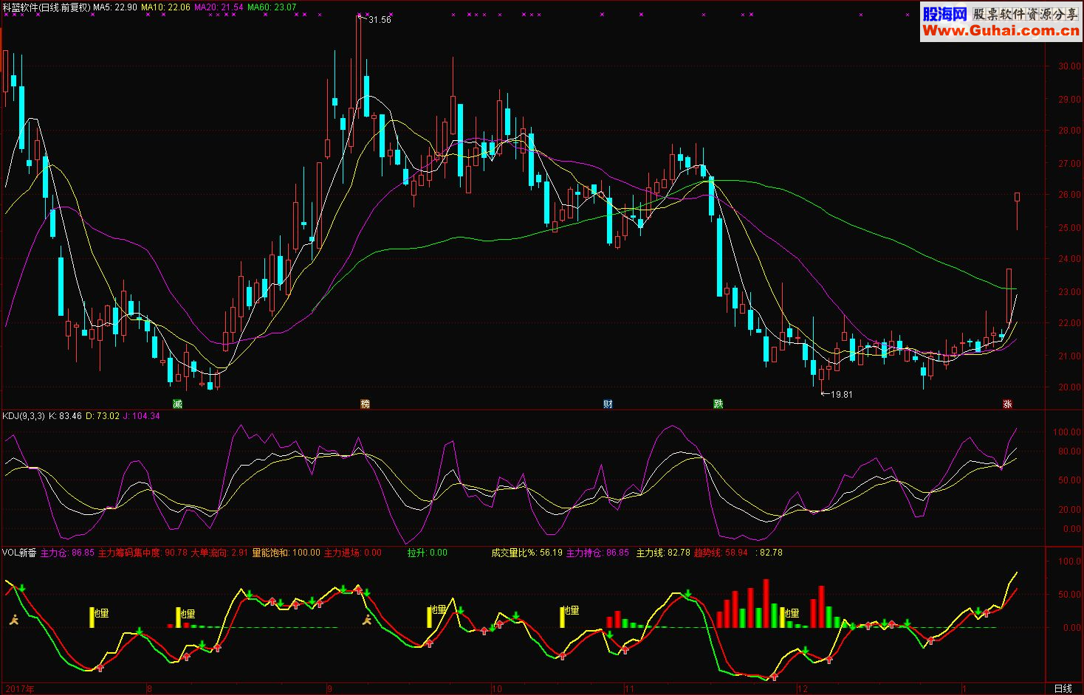This screenshot has width=1084, height=695.
Task: Click month 9 on the date axis
Action: pyautogui.click(x=331, y=689)
